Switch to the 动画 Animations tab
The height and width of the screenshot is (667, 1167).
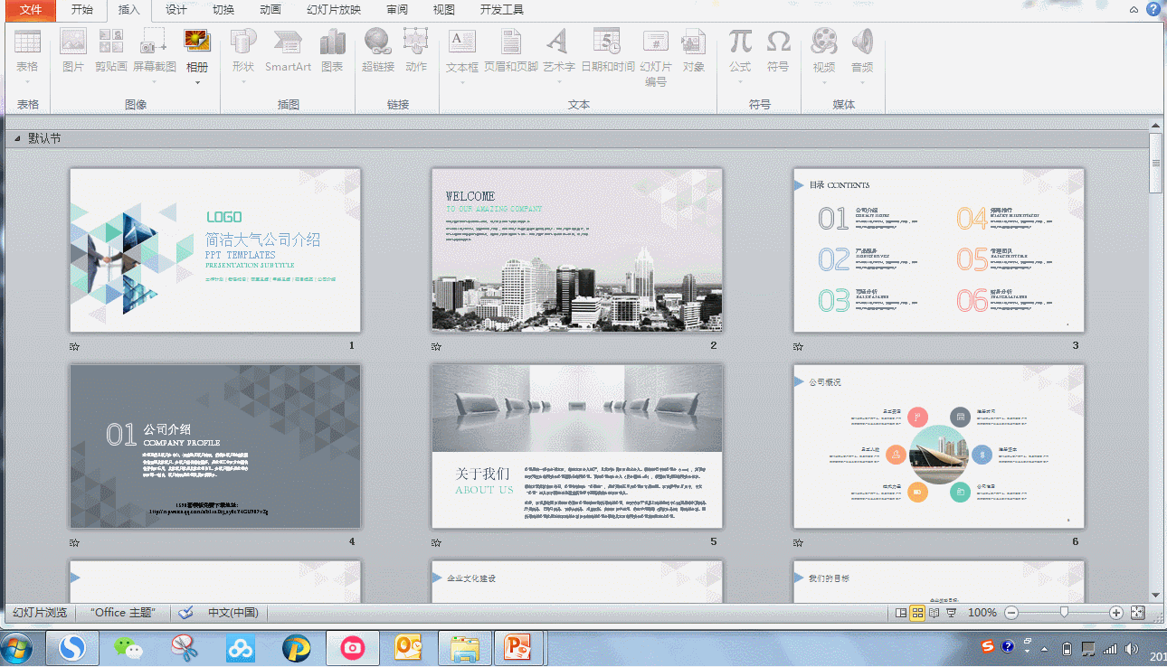pyautogui.click(x=270, y=10)
